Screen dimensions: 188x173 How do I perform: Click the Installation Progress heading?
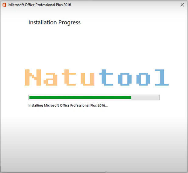54,23
